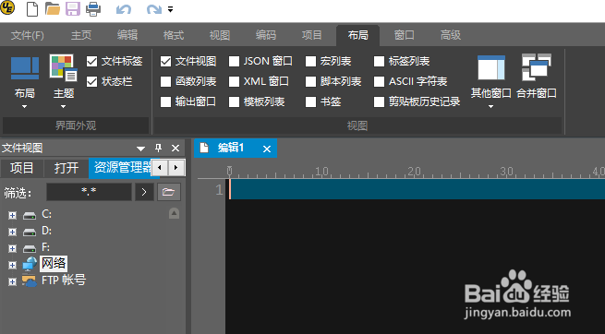Expand the D: drive tree node
The image size is (605, 334).
pos(13,232)
